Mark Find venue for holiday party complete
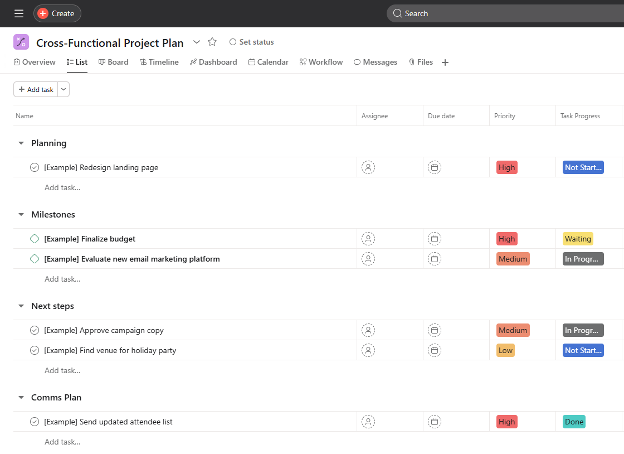This screenshot has width=624, height=454. [35, 350]
